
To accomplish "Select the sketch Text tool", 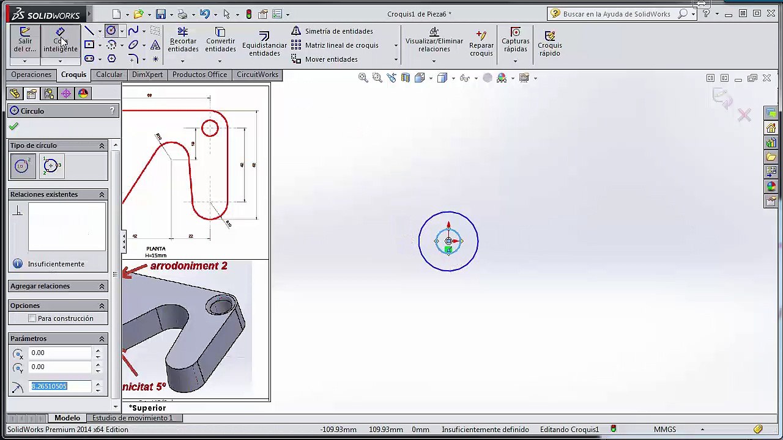I will pos(155,45).
